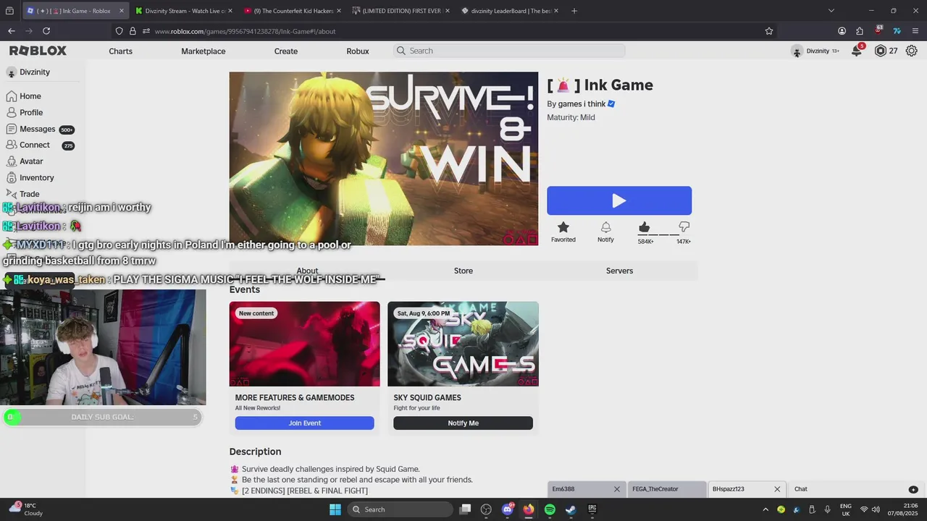This screenshot has width=927, height=521.
Task: Switch to the Store tab
Action: click(x=463, y=271)
